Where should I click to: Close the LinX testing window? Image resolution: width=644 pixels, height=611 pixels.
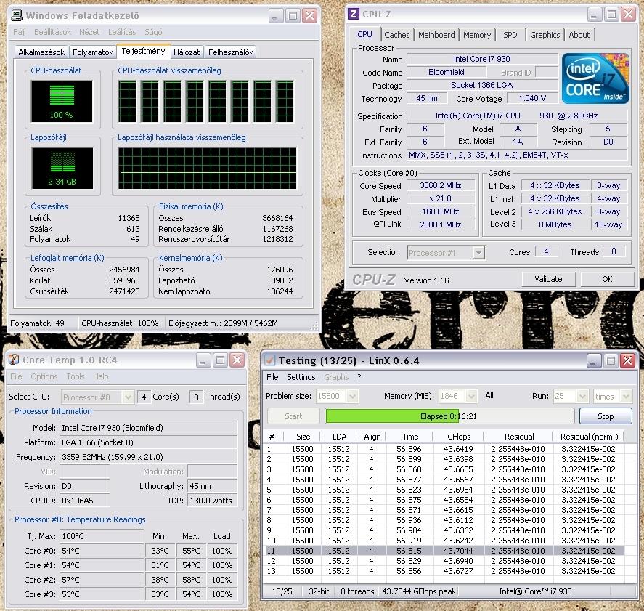pyautogui.click(x=627, y=361)
